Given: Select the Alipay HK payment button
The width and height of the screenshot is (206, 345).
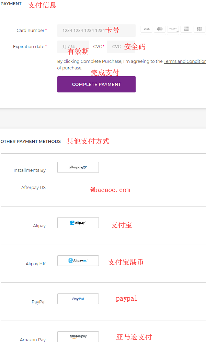Looking at the screenshot, I should click(x=78, y=260).
